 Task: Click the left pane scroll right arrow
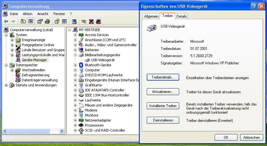62,131
